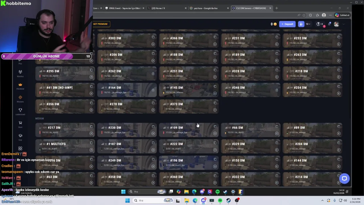The height and width of the screenshot is (205, 364).
Task: Play server #303 DM
Action: pyautogui.click(x=153, y=44)
